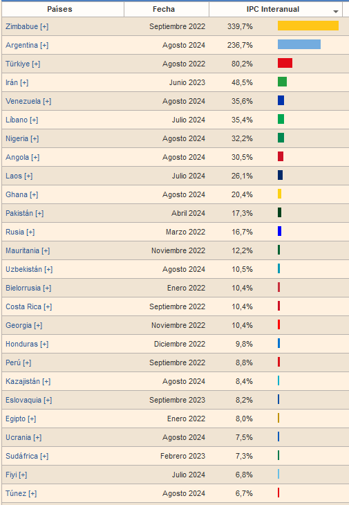The image size is (349, 505).
Task: Open the Perú country link
Action: point(13,362)
